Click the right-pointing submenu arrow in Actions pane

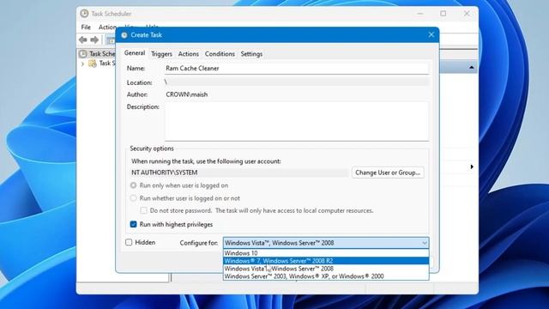click(x=472, y=167)
